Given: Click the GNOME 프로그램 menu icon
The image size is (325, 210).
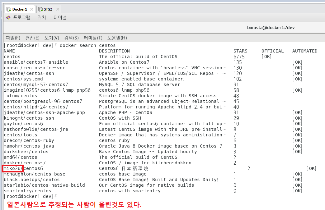Looking at the screenshot, I should tap(8, 18).
